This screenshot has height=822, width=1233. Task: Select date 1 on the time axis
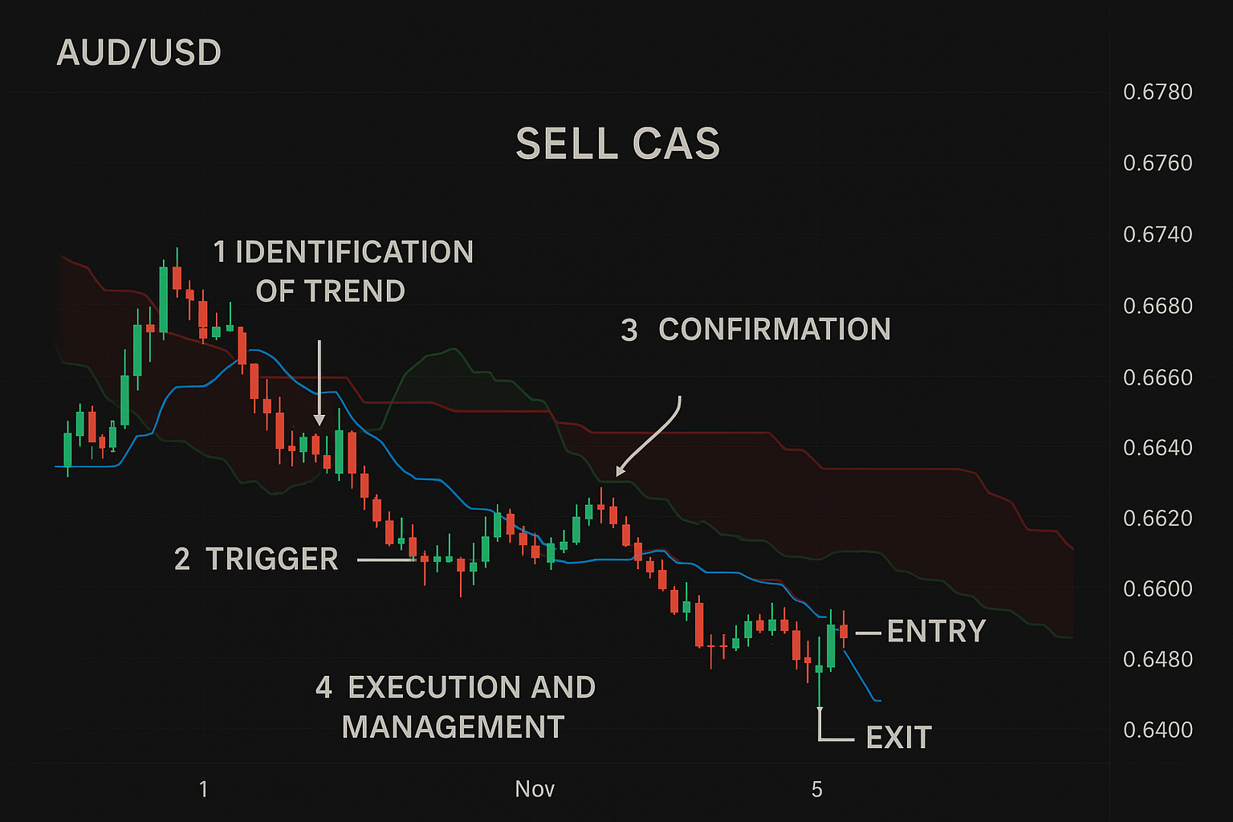(x=203, y=790)
